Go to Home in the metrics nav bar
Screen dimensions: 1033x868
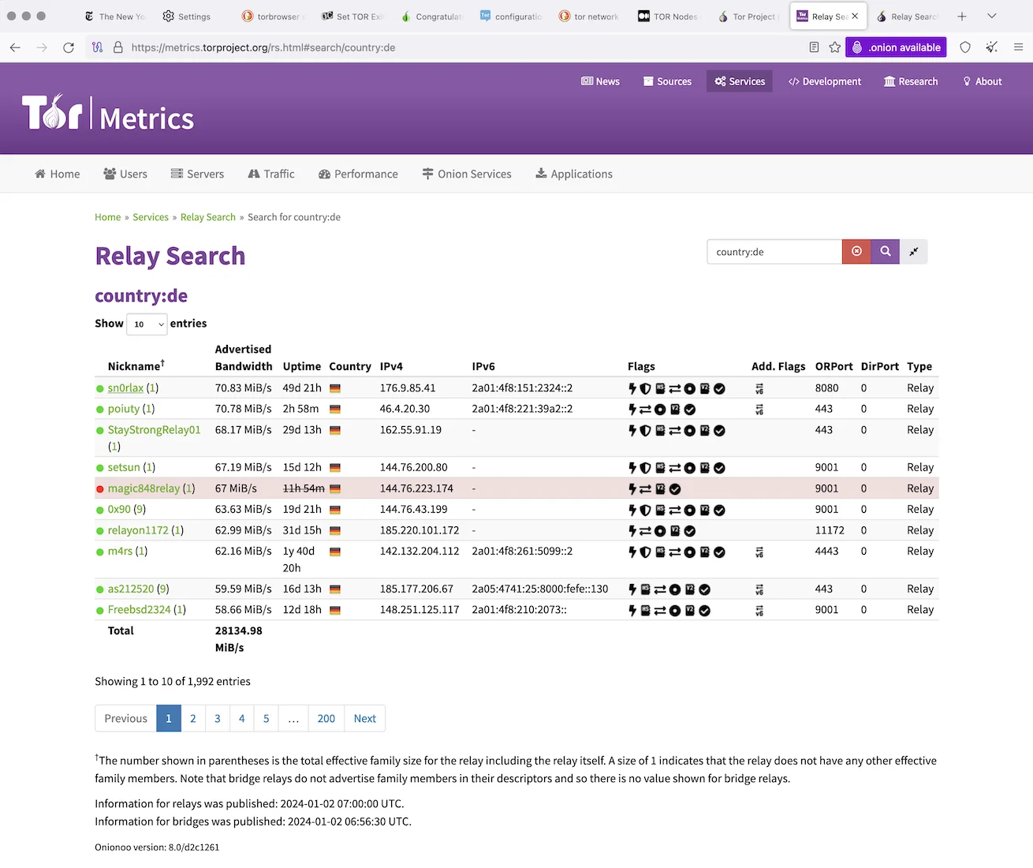[x=58, y=174]
